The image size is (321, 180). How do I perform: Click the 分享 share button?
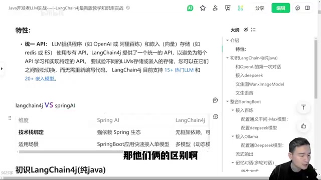pyautogui.click(x=260, y=8)
